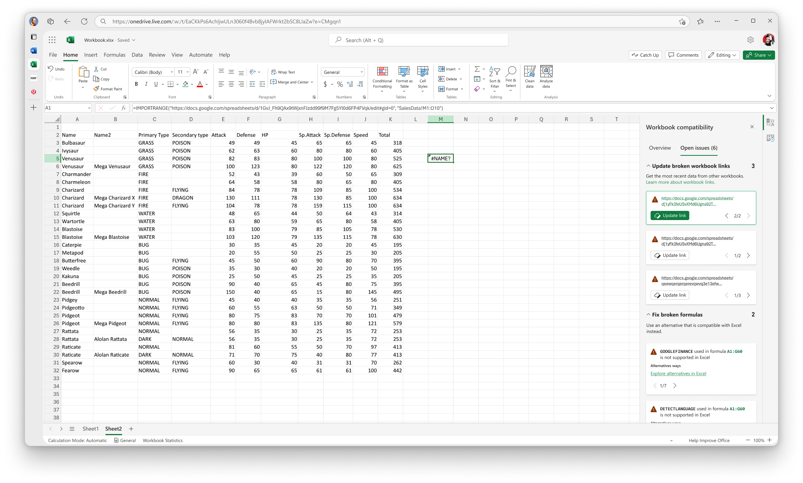
Task: Click the Cut scissors icon
Action: tap(96, 69)
